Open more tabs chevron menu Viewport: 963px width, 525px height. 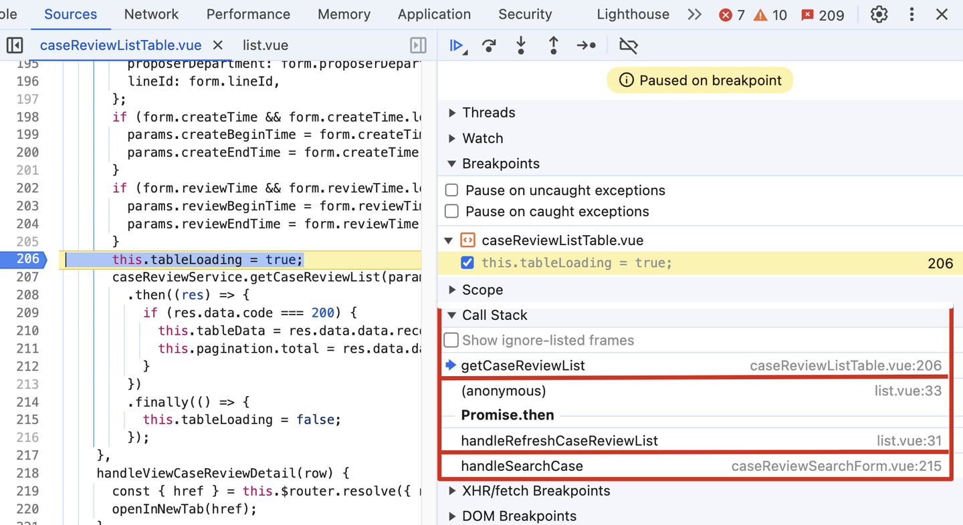pos(694,15)
